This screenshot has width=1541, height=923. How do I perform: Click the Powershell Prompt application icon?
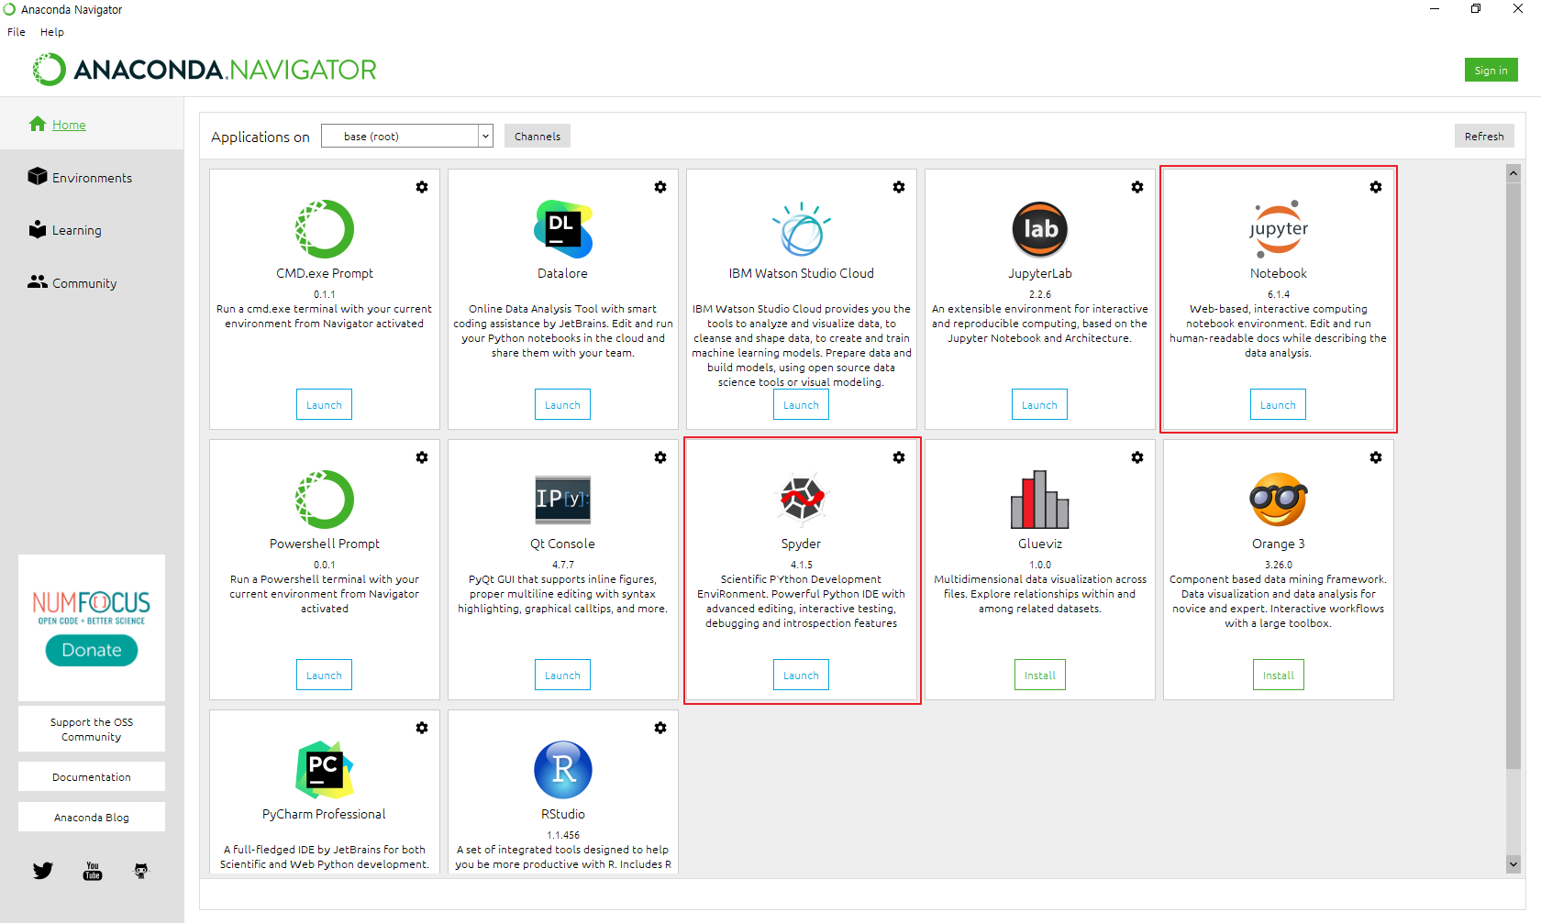click(x=325, y=500)
